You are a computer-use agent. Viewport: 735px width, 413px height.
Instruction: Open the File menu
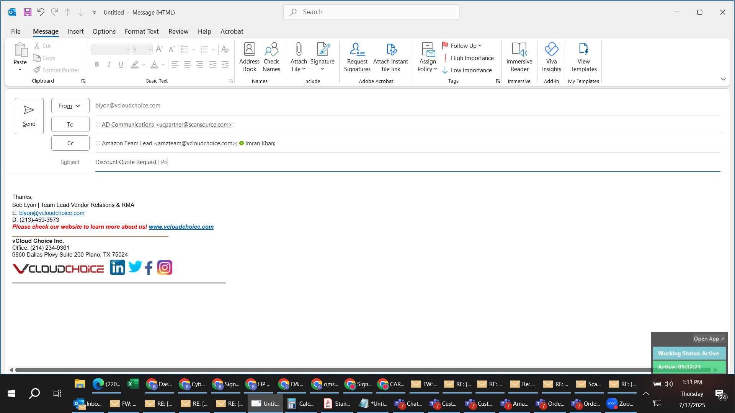16,31
